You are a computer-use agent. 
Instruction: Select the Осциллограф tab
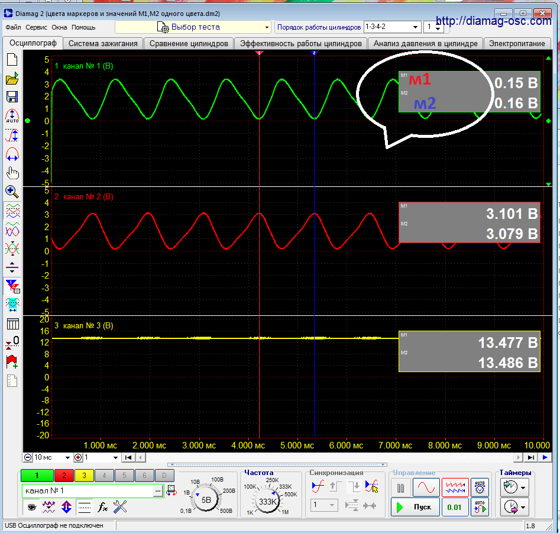[x=33, y=43]
